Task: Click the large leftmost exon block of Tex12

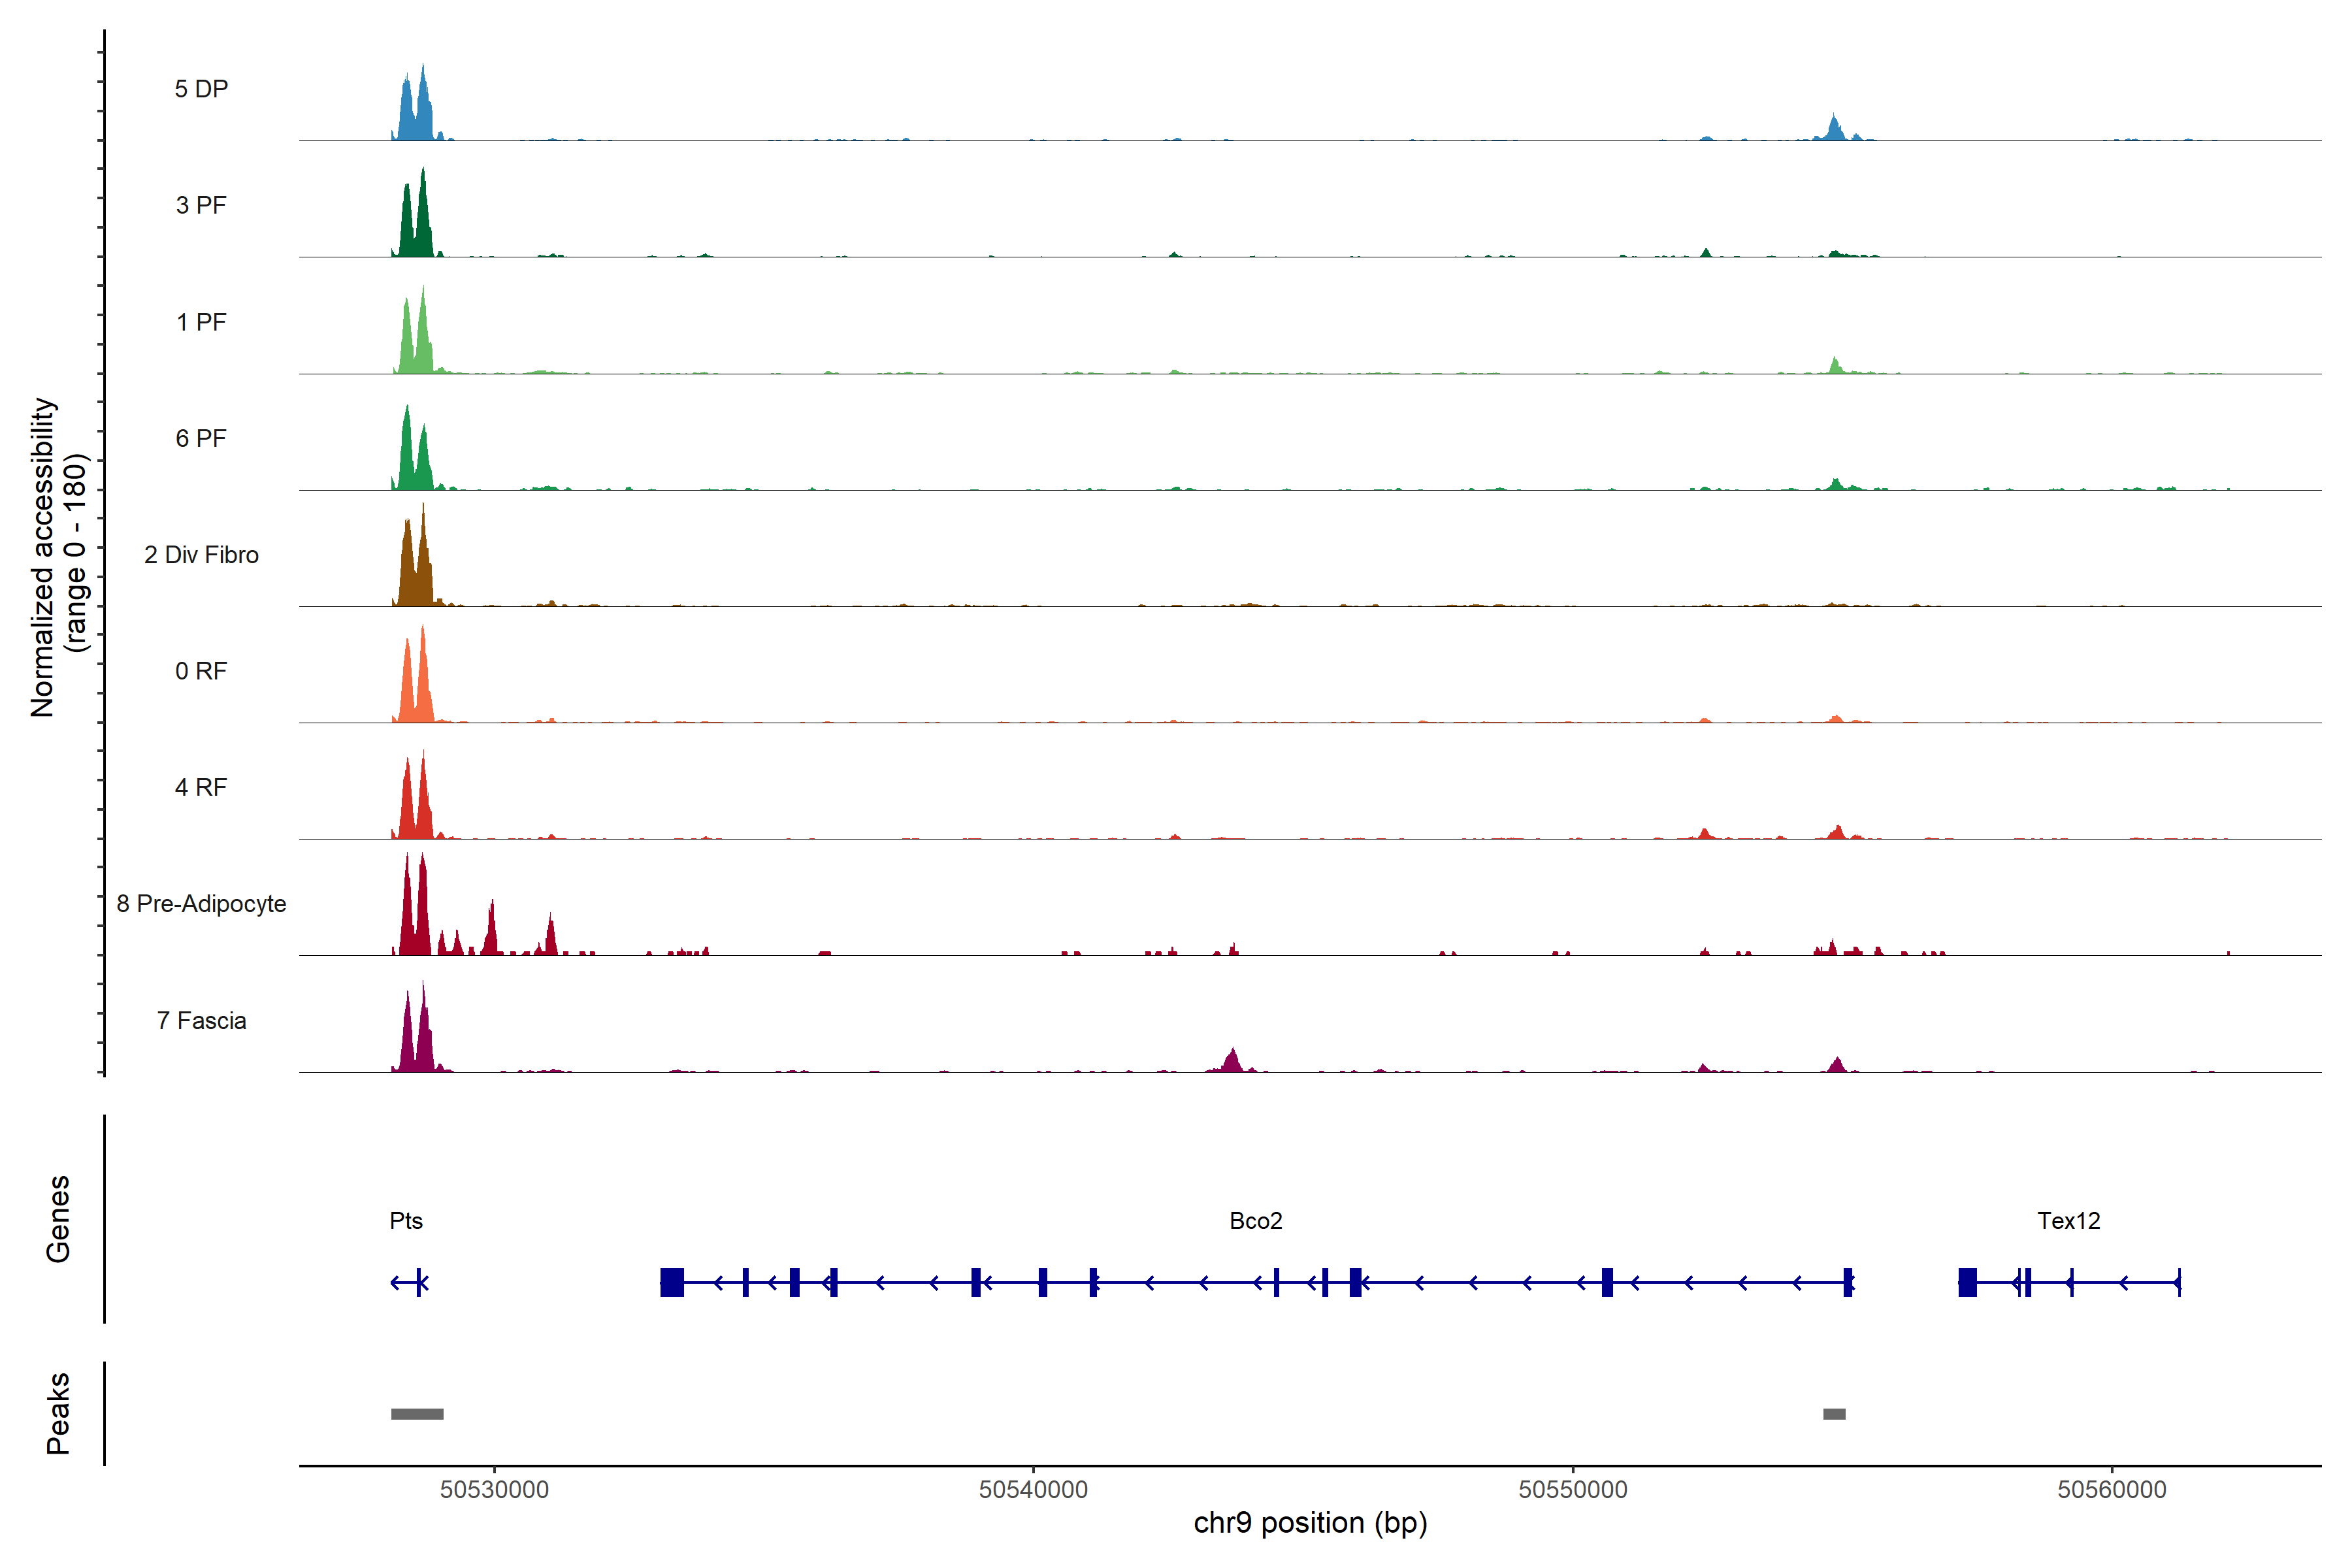Action: pyautogui.click(x=1967, y=1281)
